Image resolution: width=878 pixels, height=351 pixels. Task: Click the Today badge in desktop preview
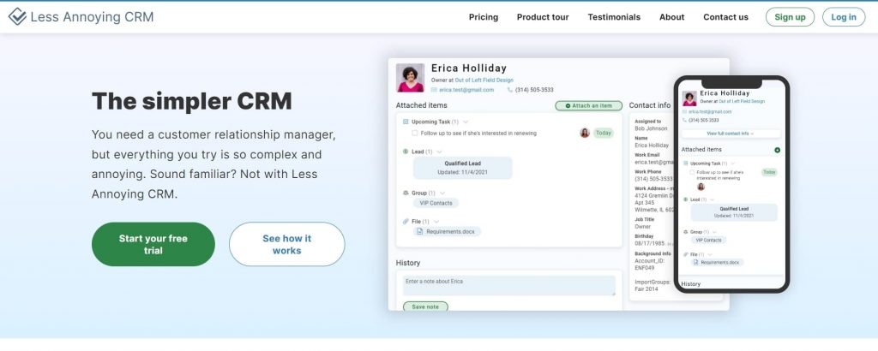(603, 133)
